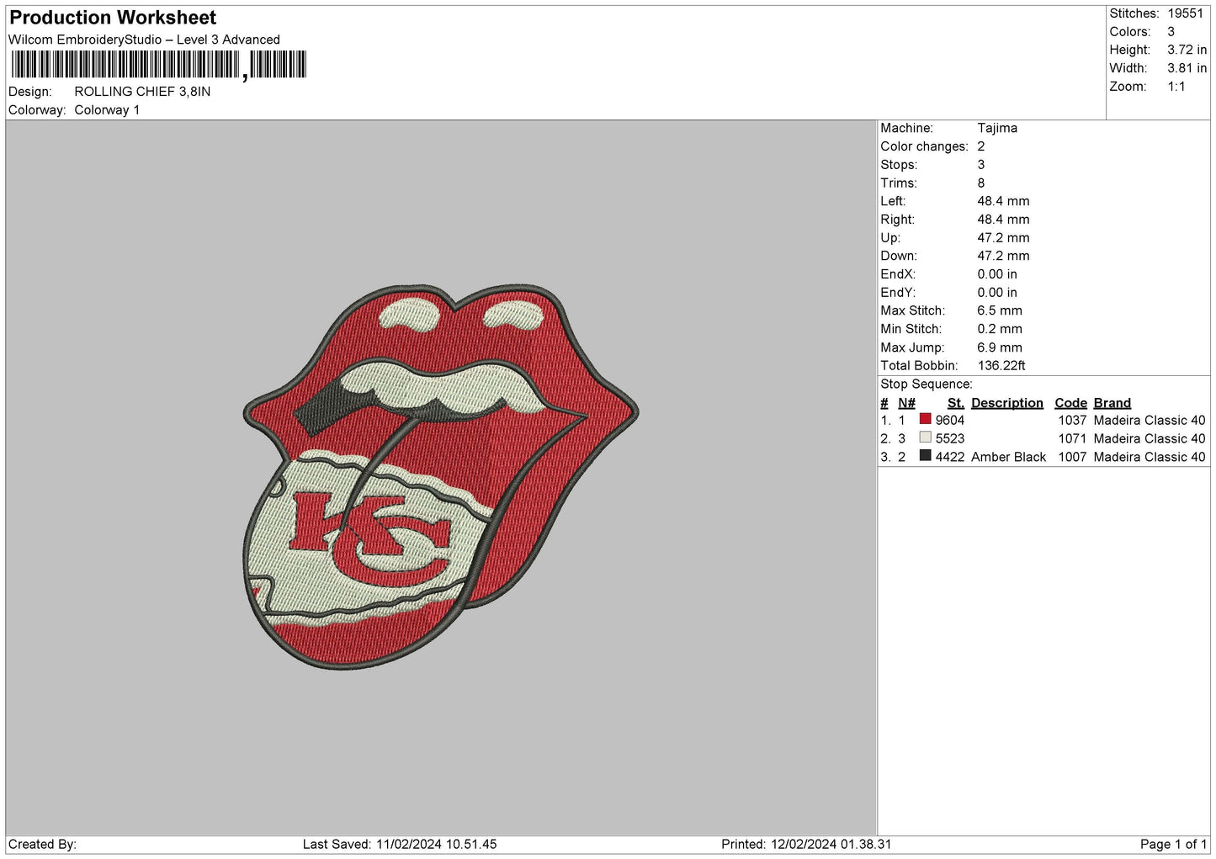Click the 'Code' column header

point(1070,403)
